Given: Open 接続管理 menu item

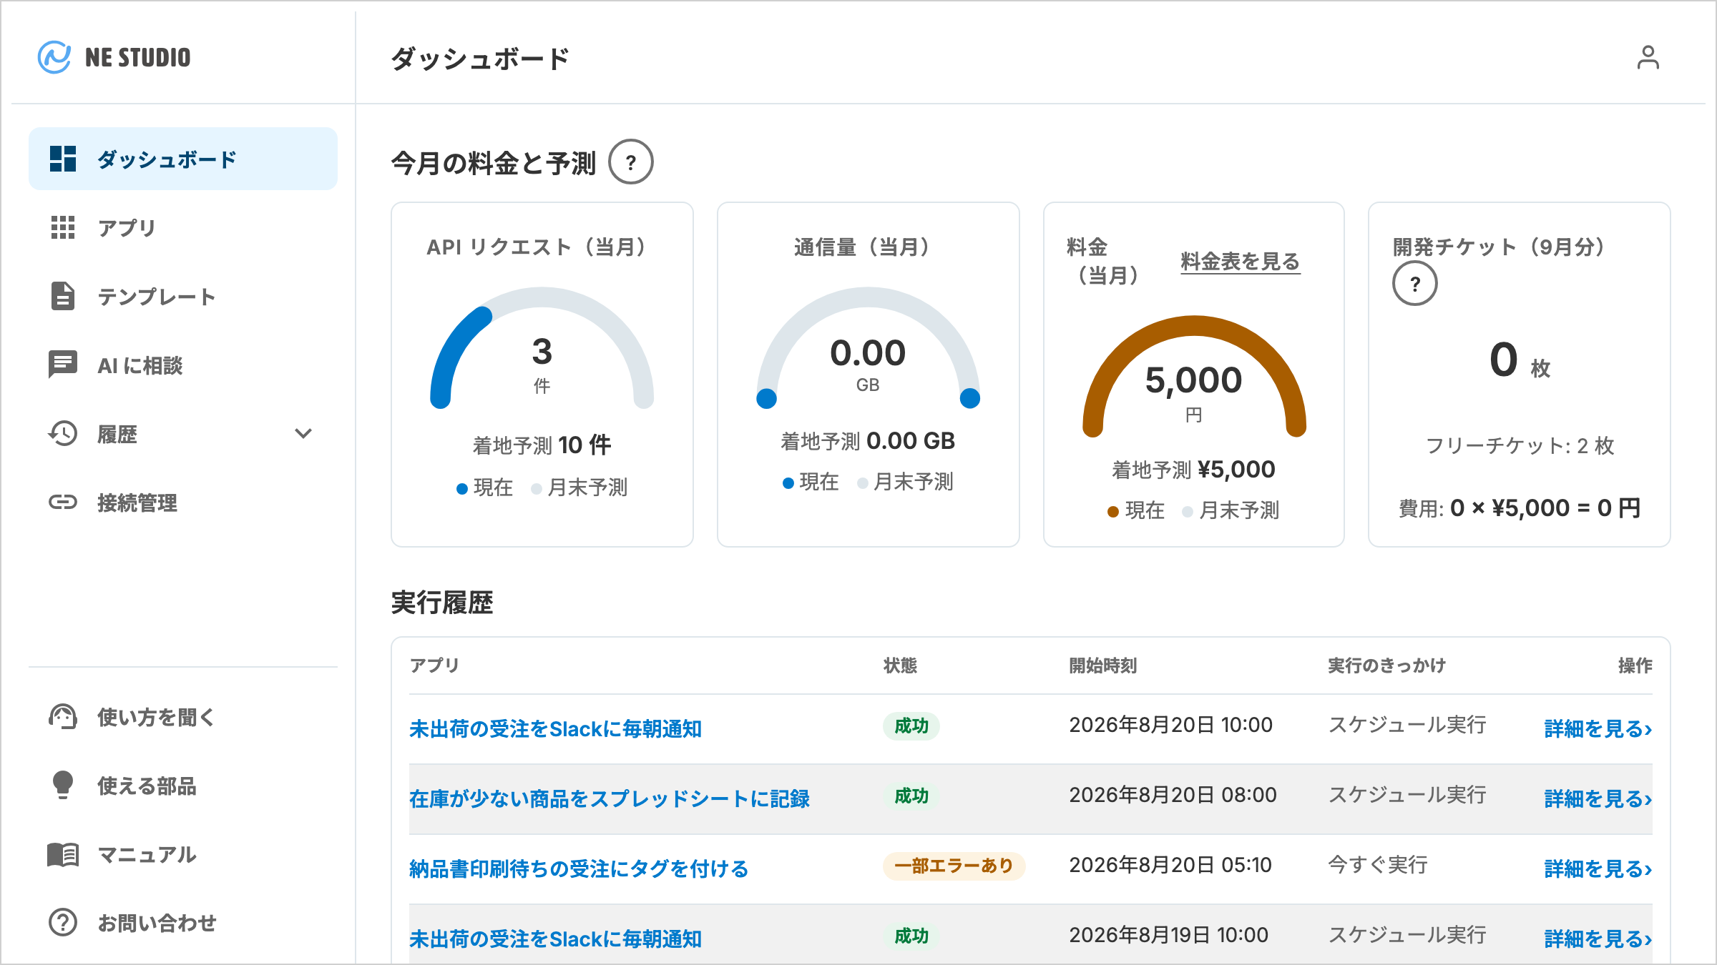Looking at the screenshot, I should pos(183,502).
